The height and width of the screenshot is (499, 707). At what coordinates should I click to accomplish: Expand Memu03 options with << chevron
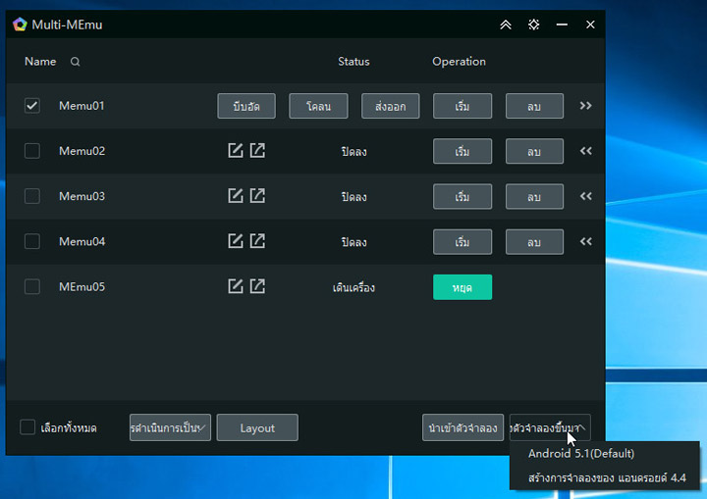coord(585,196)
